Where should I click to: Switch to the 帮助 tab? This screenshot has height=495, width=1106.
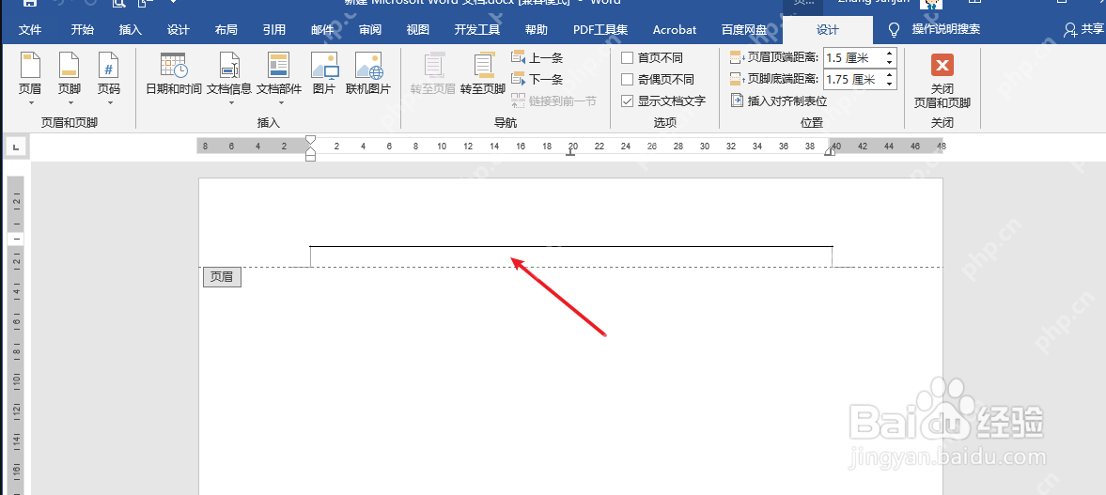pyautogui.click(x=537, y=30)
